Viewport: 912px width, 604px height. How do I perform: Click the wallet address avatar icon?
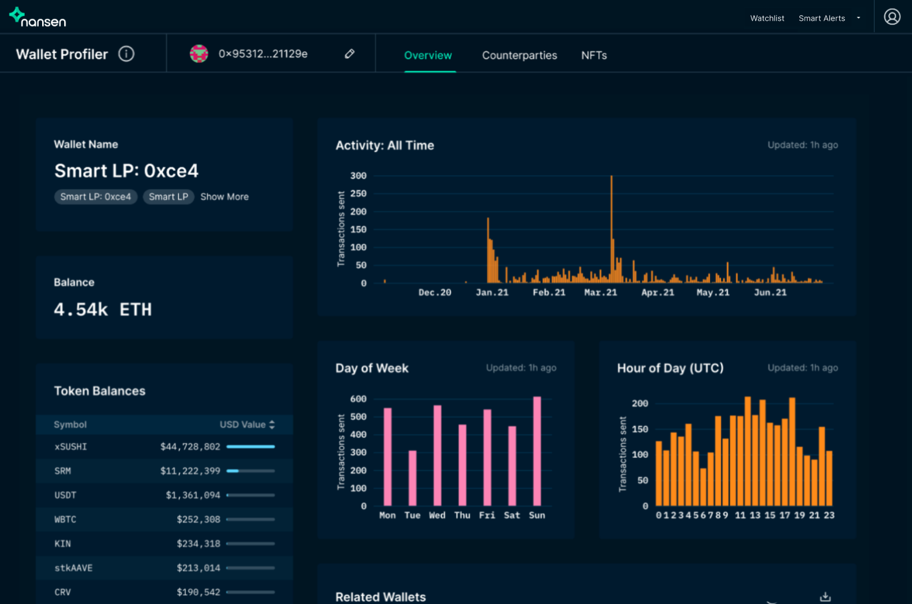tap(199, 54)
